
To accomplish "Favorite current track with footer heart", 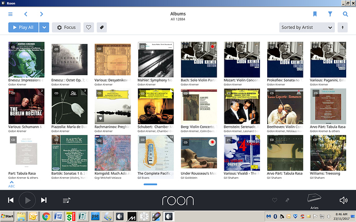I will pyautogui.click(x=274, y=200).
